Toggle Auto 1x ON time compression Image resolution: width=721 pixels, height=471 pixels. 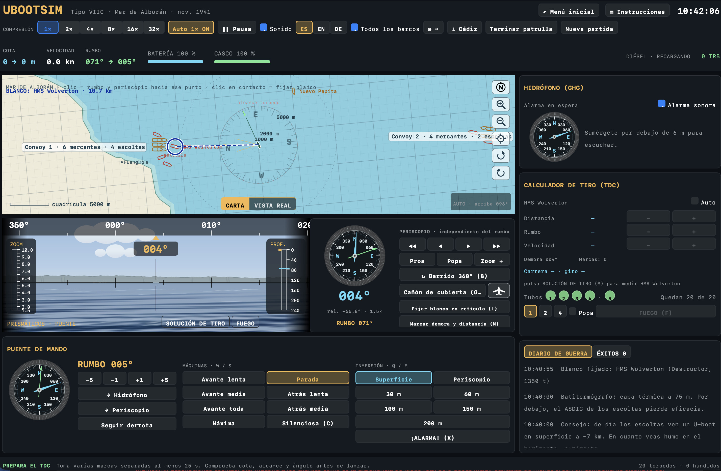[x=191, y=28]
